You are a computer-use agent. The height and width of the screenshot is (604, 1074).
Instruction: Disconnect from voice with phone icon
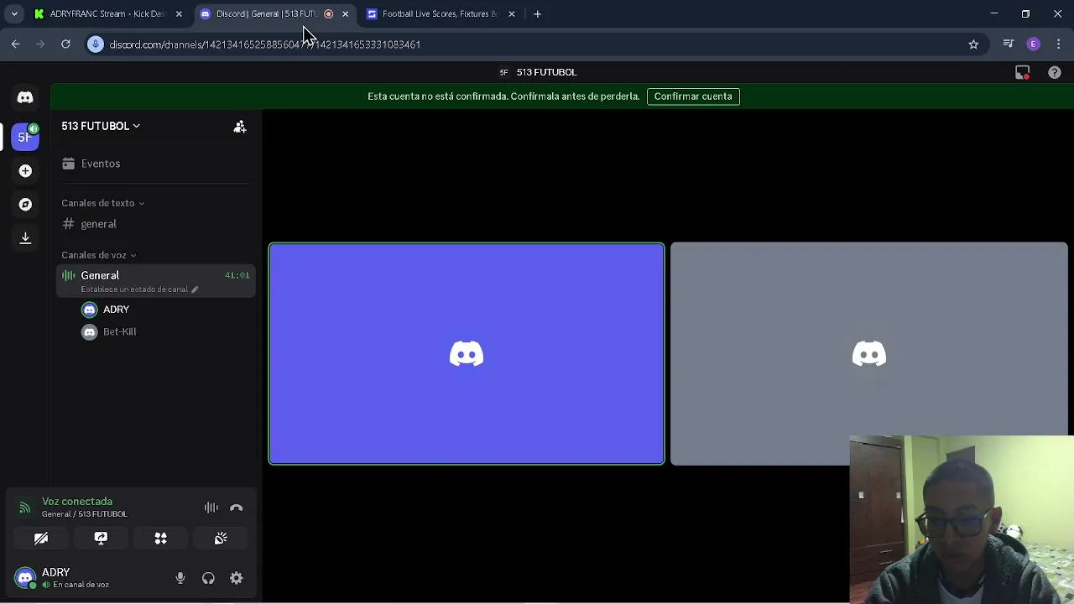[237, 508]
